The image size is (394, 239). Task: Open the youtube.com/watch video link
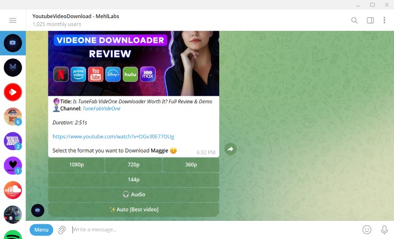(113, 136)
